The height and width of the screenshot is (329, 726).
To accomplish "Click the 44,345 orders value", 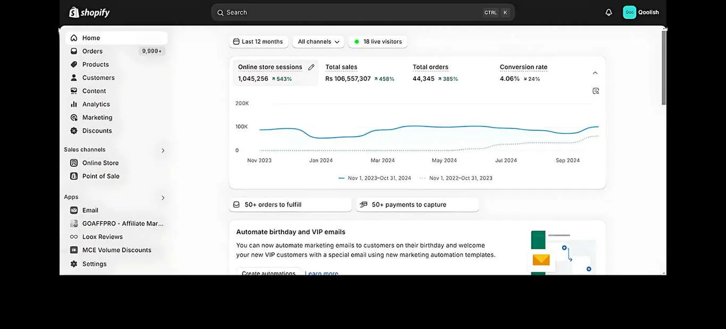I will [x=423, y=79].
